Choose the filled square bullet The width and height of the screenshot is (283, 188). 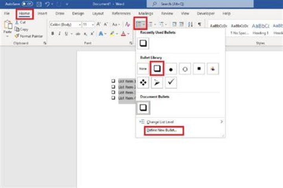[199, 69]
